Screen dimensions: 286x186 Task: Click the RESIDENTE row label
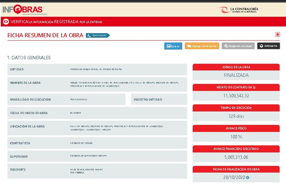(18, 170)
